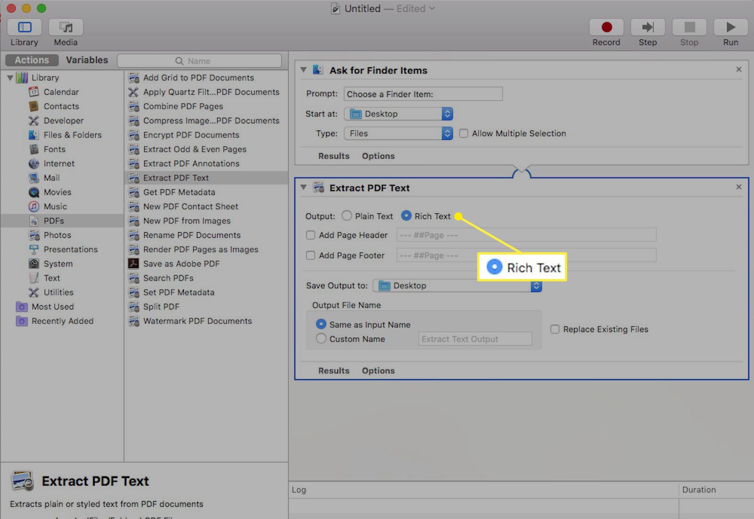
Task: Select Render PDF Pages as Images action
Action: [x=206, y=249]
